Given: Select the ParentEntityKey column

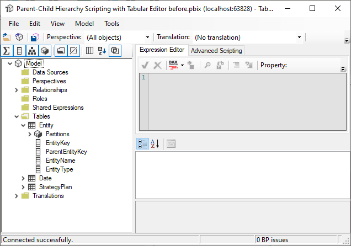Looking at the screenshot, I should click(66, 152).
